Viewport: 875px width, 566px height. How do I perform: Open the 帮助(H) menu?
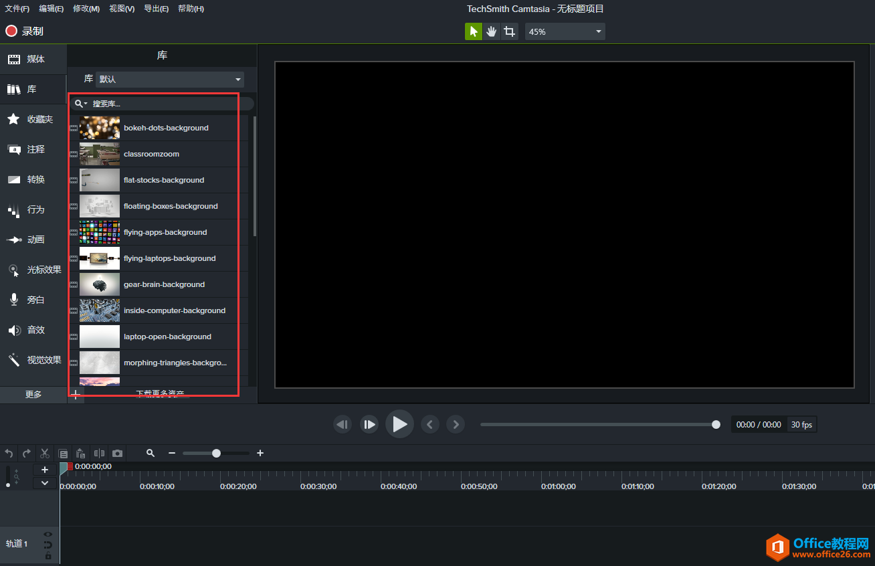tap(191, 9)
